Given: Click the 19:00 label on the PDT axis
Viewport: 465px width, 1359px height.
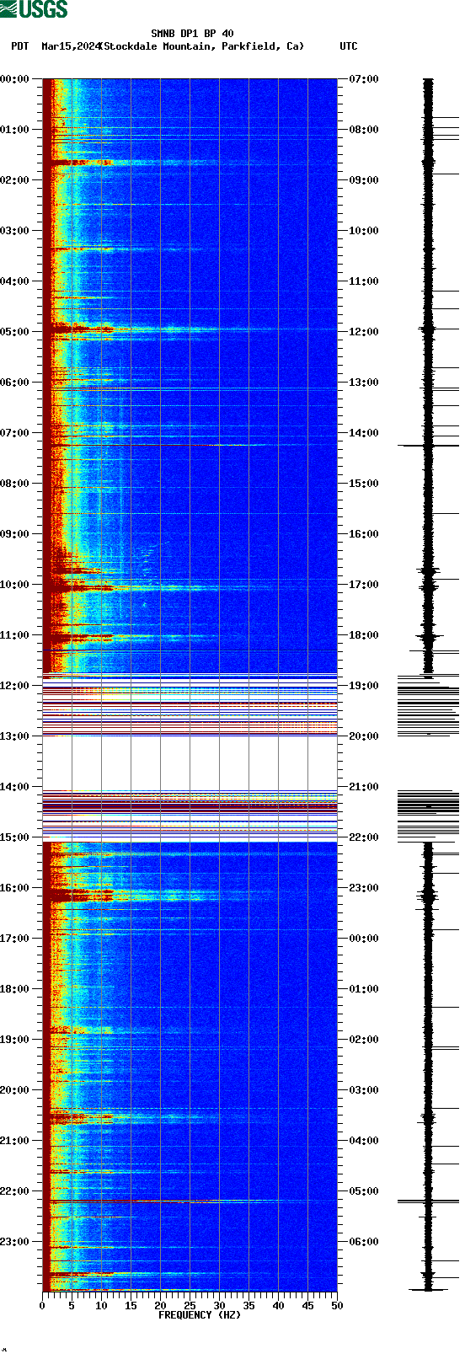Looking at the screenshot, I should pos(15,1040).
